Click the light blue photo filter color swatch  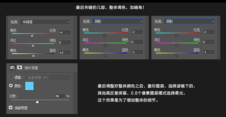coord(29,86)
